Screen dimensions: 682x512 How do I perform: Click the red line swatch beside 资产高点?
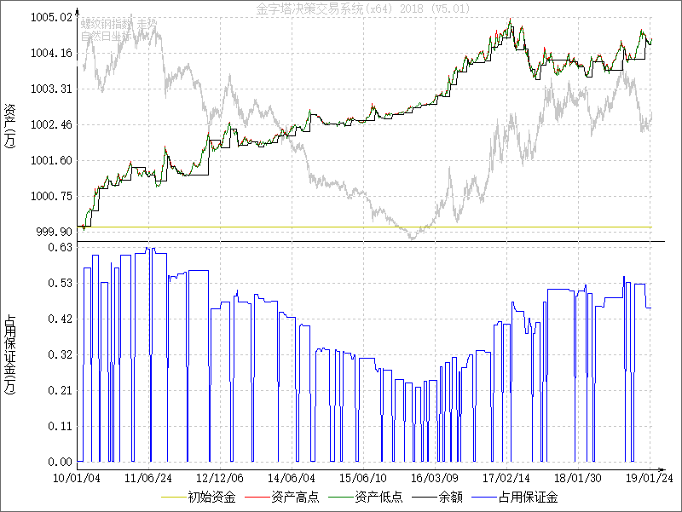click(x=255, y=497)
